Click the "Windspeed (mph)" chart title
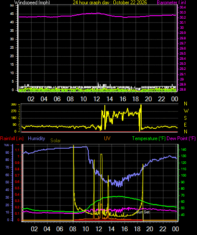The image size is (197, 235). (x=32, y=3)
